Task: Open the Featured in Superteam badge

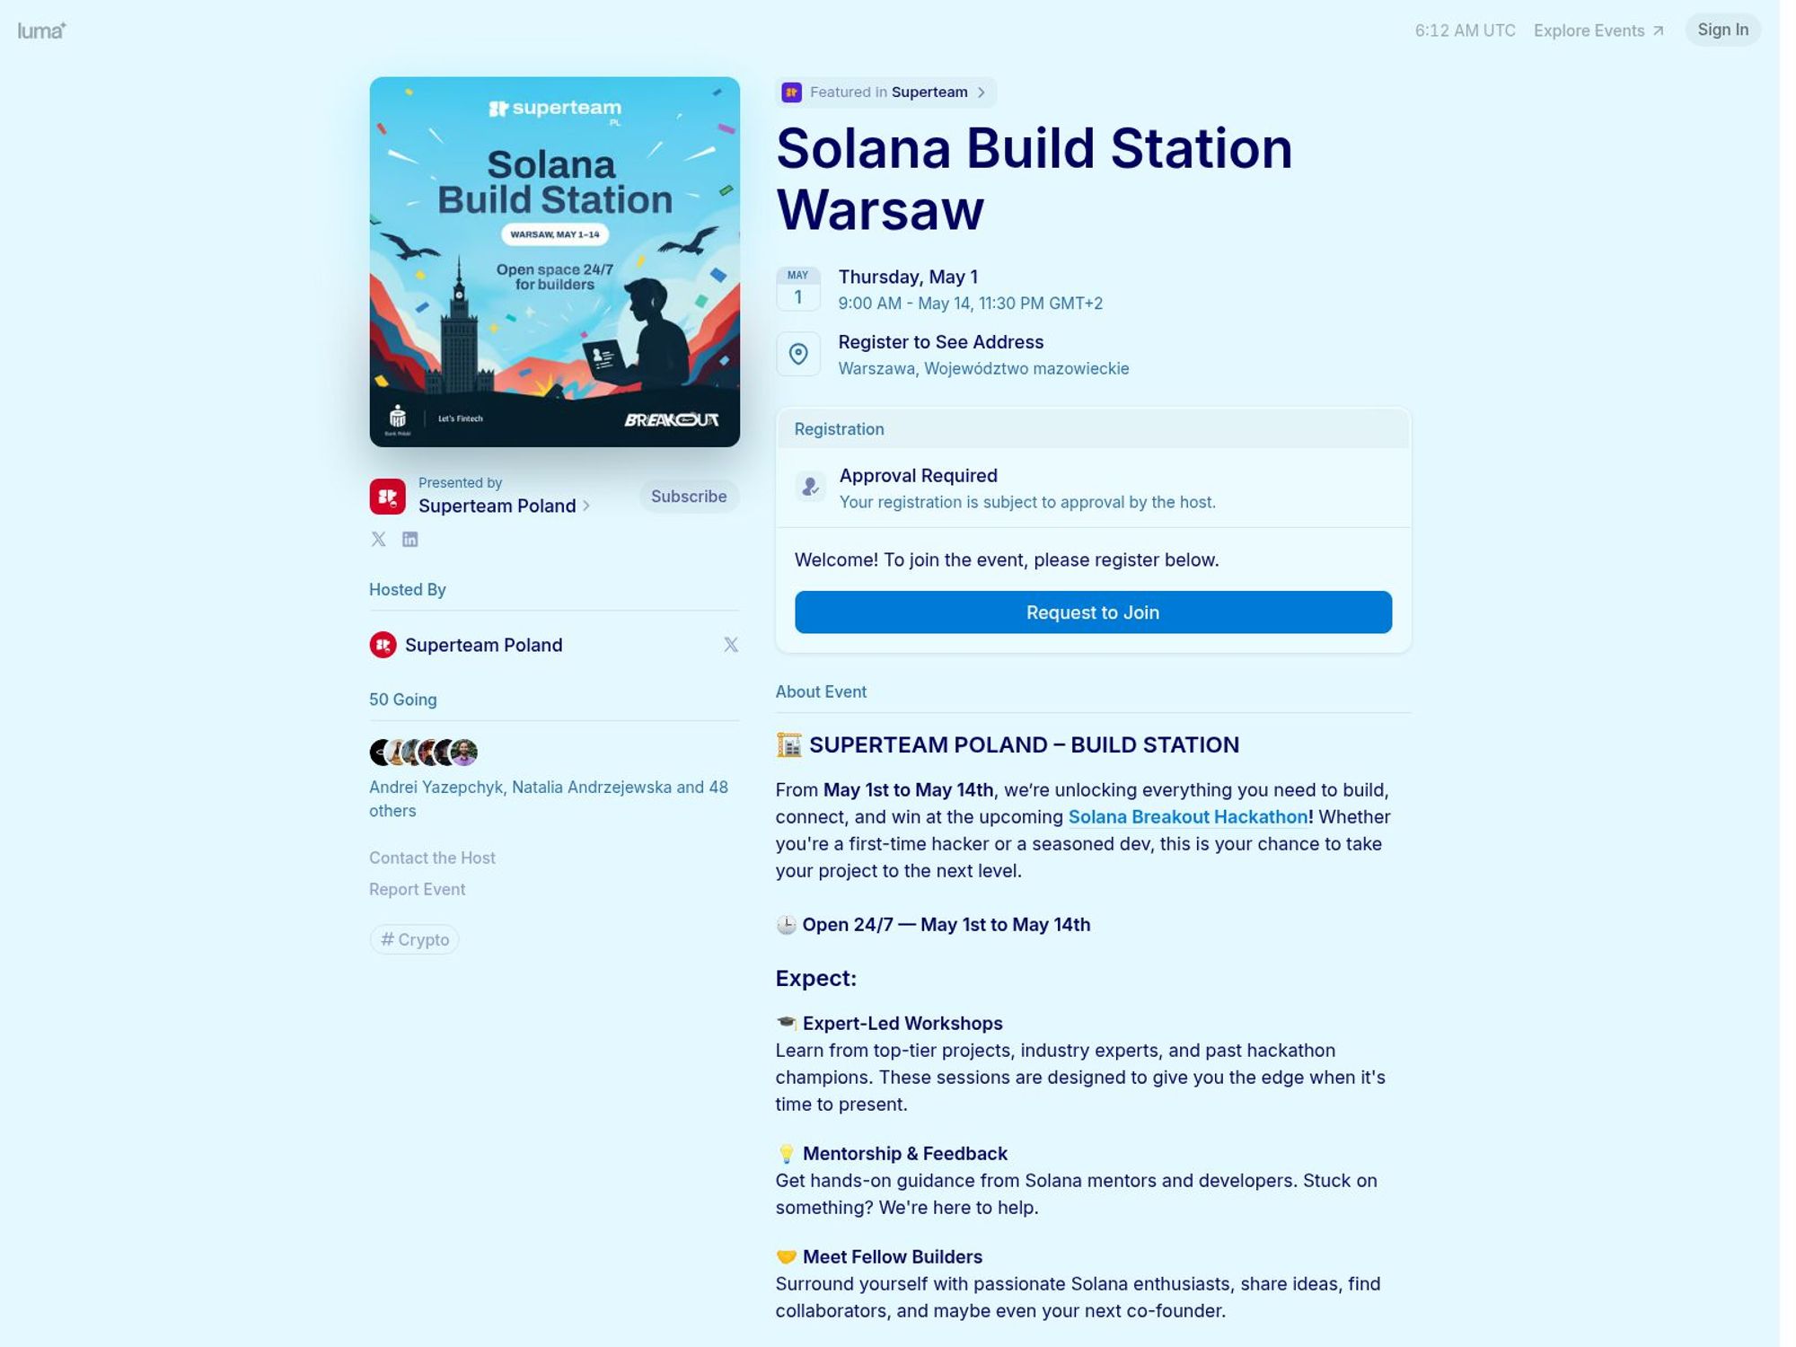Action: (x=886, y=92)
